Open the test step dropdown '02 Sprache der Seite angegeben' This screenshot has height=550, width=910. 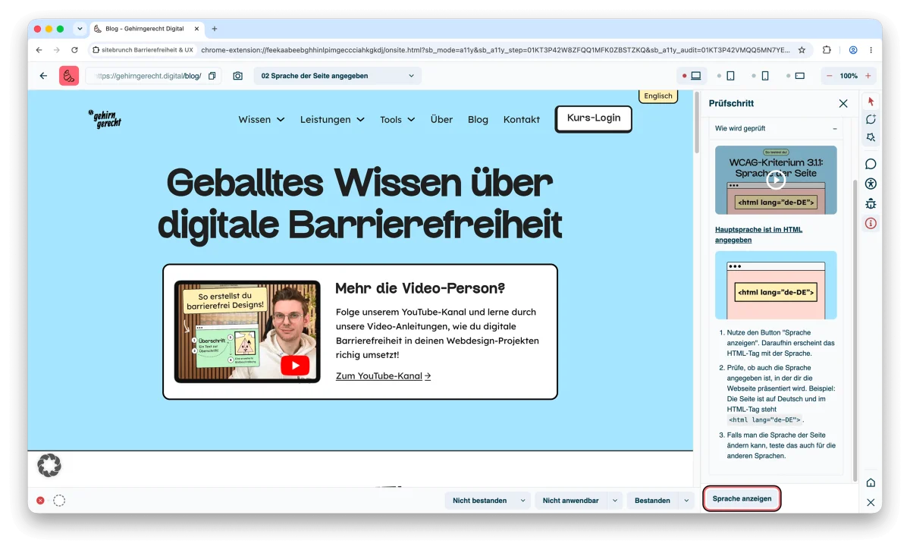(x=337, y=76)
